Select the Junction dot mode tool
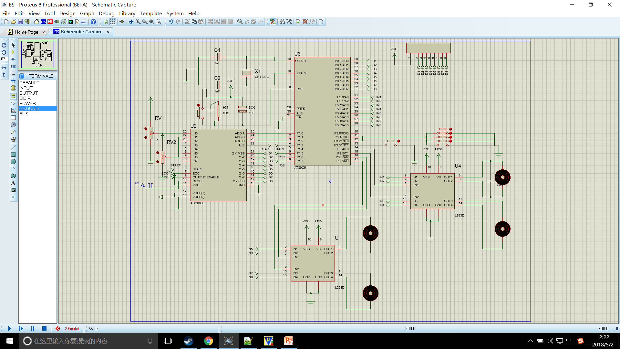Viewport: 620px width, 349px height. point(13,59)
